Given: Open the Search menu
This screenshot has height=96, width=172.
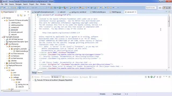Looking at the screenshot, I should [25, 4].
